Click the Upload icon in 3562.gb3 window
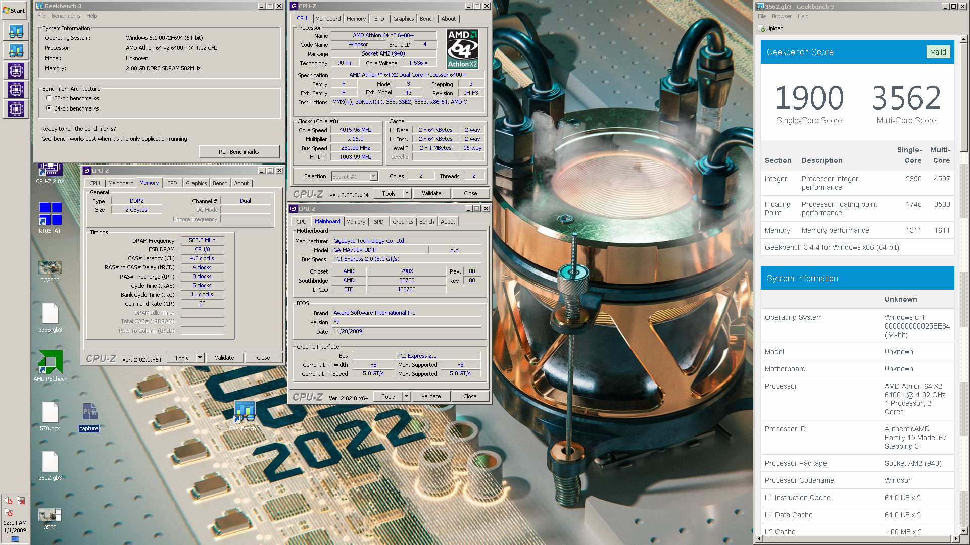Screen dimensions: 970x545 pos(762,28)
